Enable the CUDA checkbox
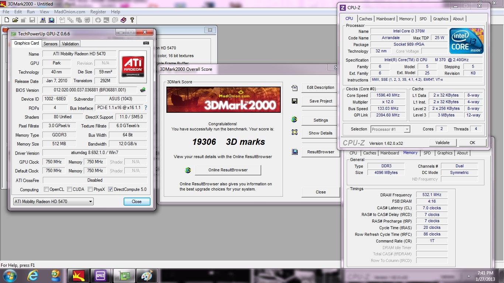Screen dimensions: 504x283 69,189
